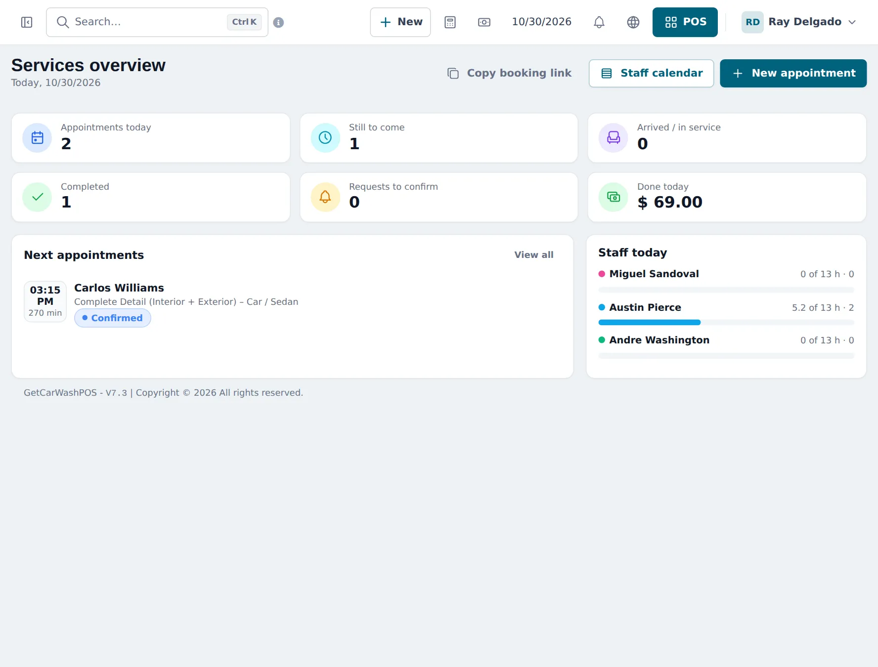
Task: Click the Done today money icon
Action: coord(613,197)
